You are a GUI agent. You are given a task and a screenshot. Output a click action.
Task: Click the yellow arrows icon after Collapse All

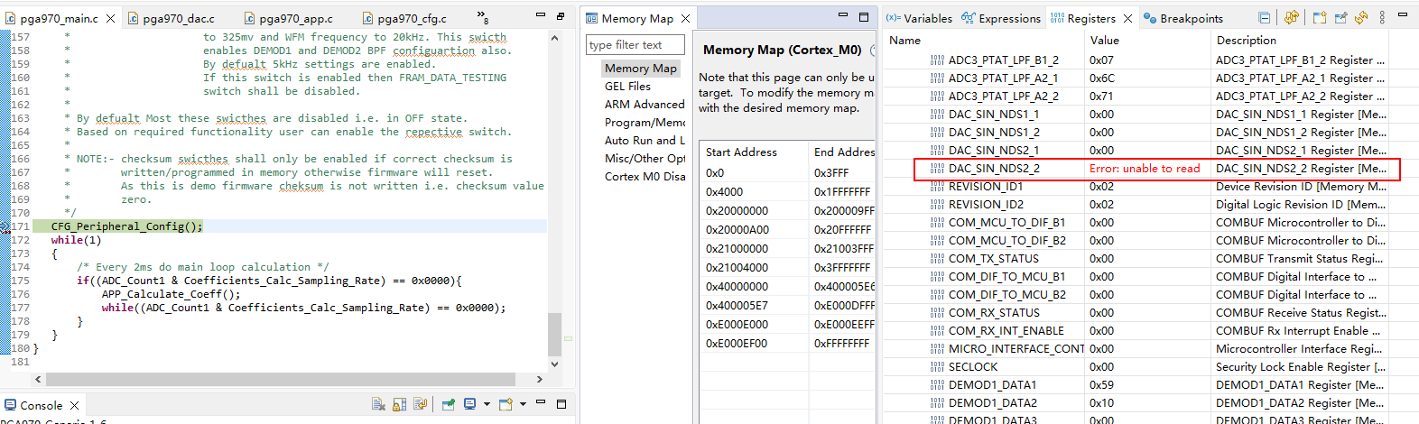pyautogui.click(x=1292, y=18)
